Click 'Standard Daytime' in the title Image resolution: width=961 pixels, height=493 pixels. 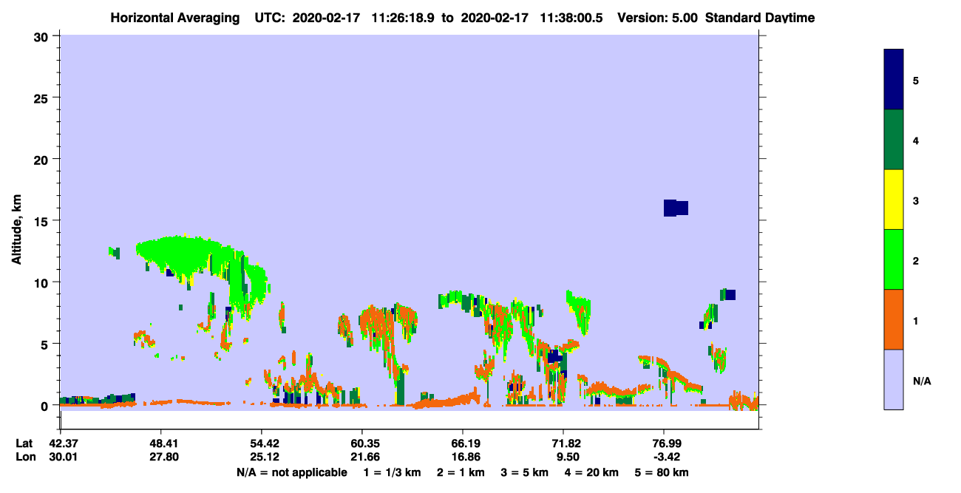[760, 18]
